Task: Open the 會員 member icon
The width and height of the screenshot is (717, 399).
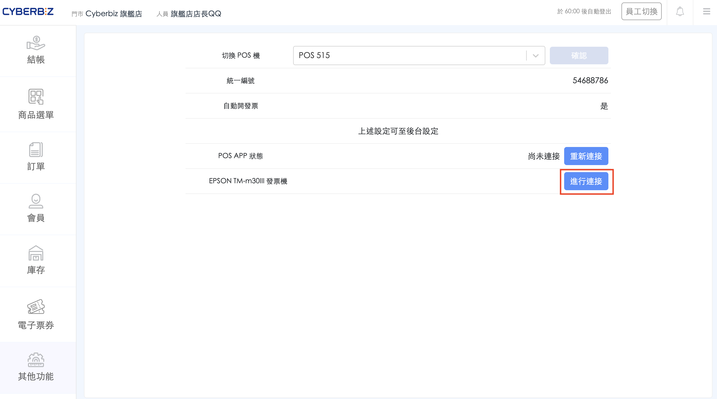Action: click(36, 201)
